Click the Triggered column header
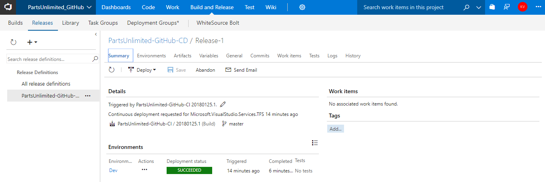Viewport: 545px width, 182px height. coord(237,161)
